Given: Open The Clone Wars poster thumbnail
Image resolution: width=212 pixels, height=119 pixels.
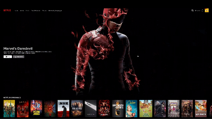Looking at the screenshot, I should (36, 109).
